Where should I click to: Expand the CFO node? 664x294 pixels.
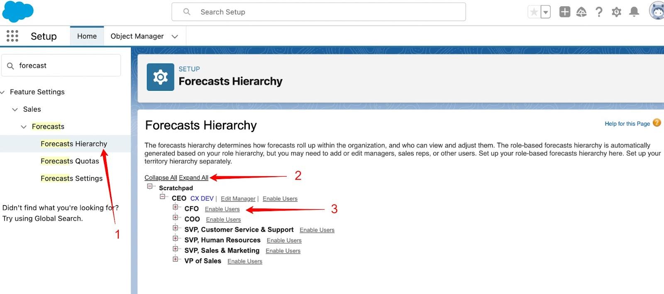[176, 207]
